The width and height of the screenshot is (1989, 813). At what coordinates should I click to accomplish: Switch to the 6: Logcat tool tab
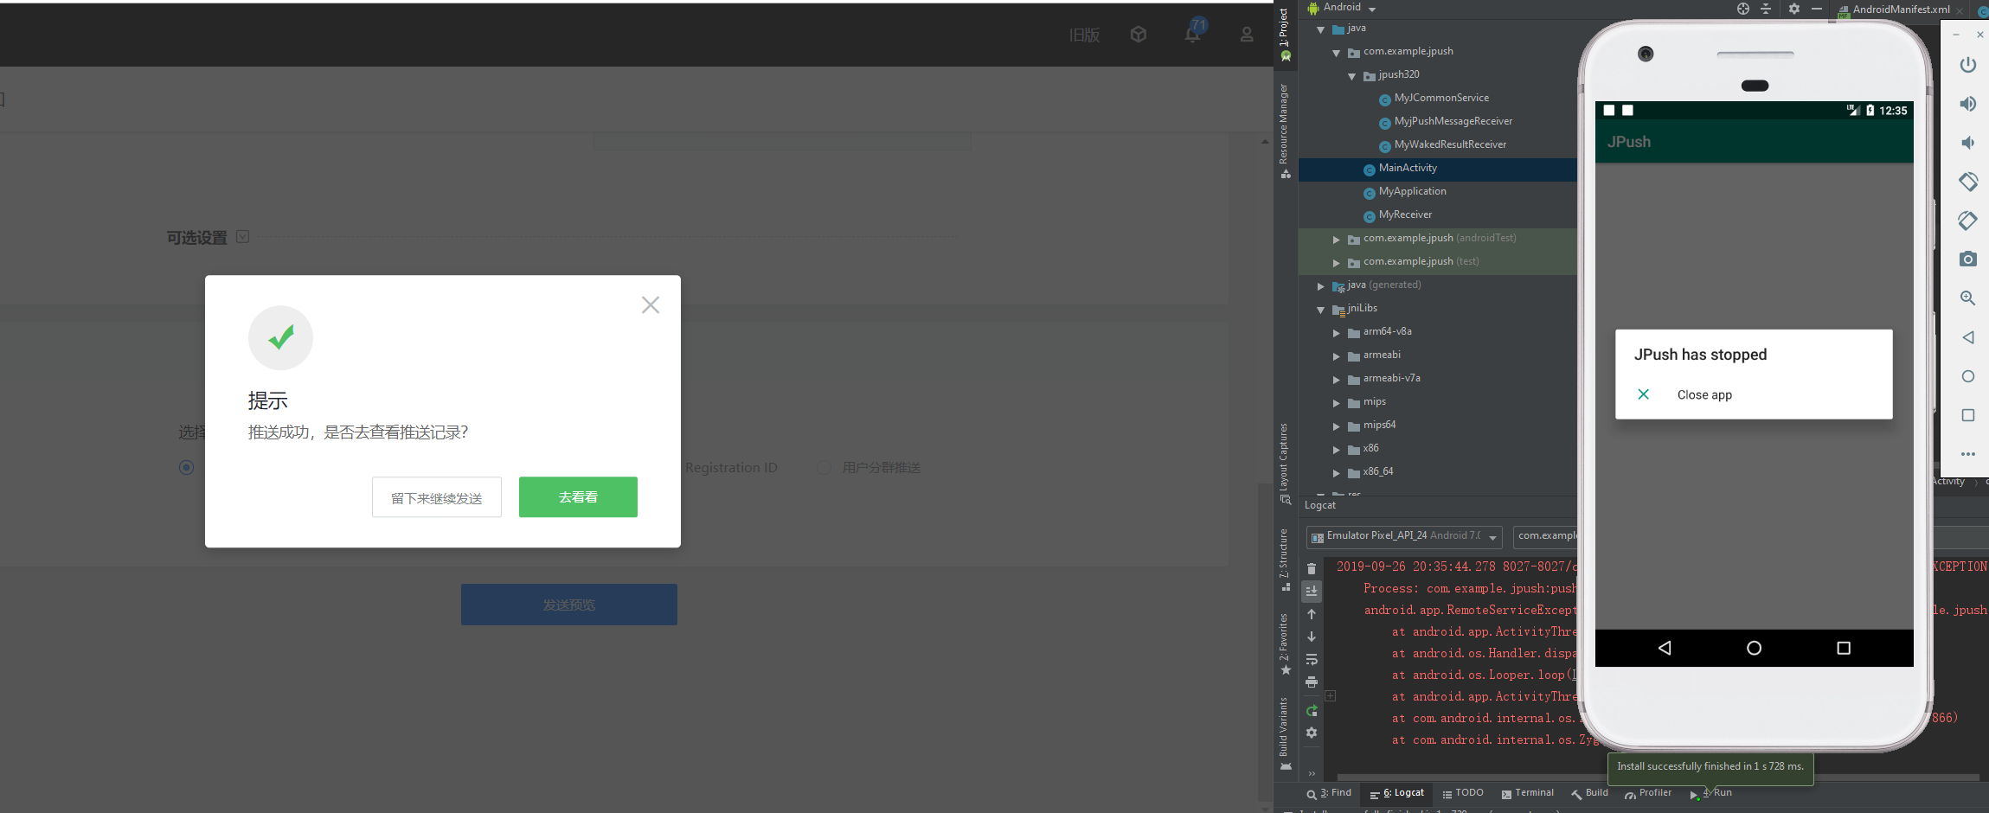tap(1397, 793)
